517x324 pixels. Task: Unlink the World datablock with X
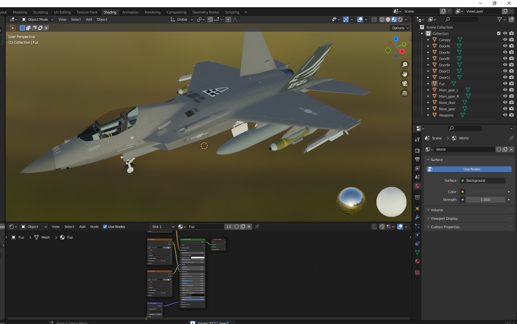(511, 149)
